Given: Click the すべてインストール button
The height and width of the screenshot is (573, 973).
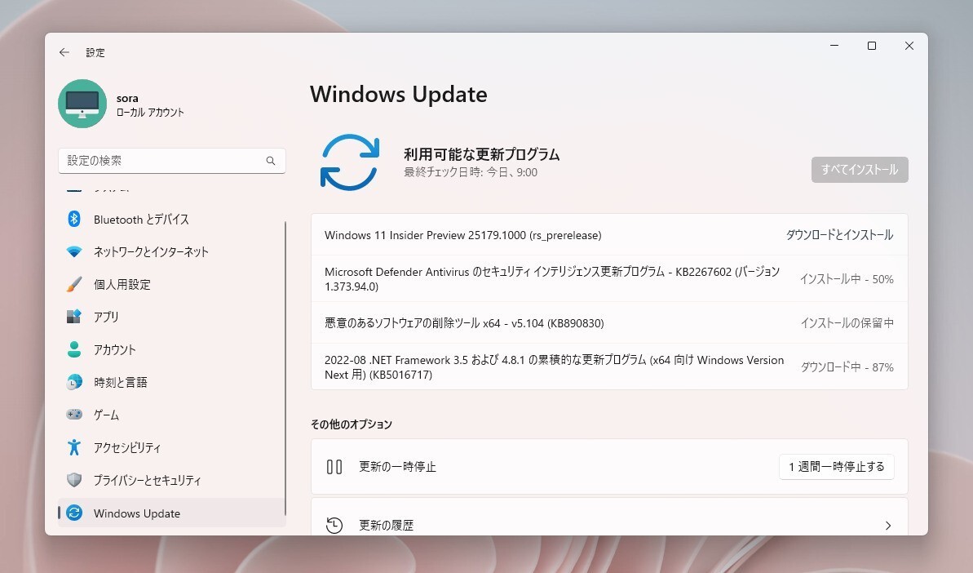Looking at the screenshot, I should tap(860, 170).
